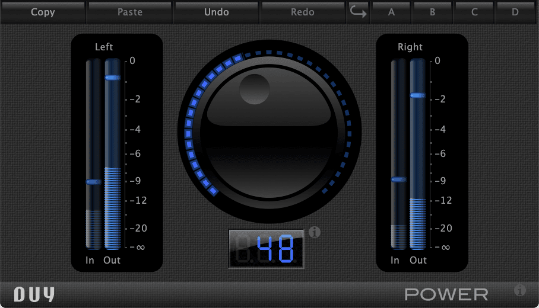Switch to preset slot B

point(433,12)
